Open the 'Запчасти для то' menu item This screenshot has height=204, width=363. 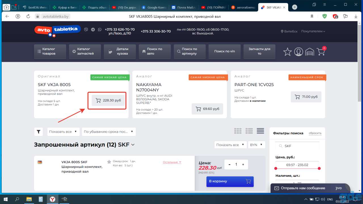259,52
